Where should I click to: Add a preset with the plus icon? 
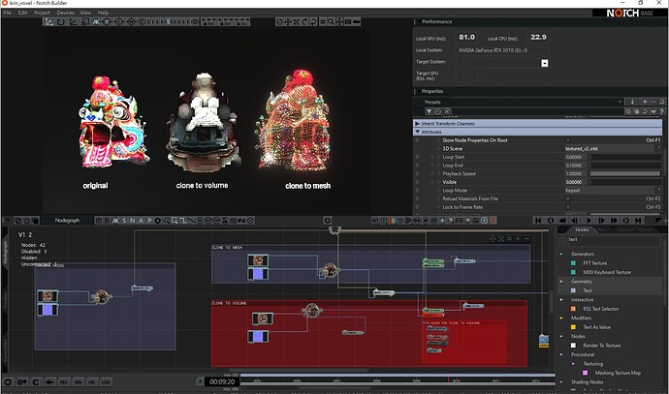645,102
